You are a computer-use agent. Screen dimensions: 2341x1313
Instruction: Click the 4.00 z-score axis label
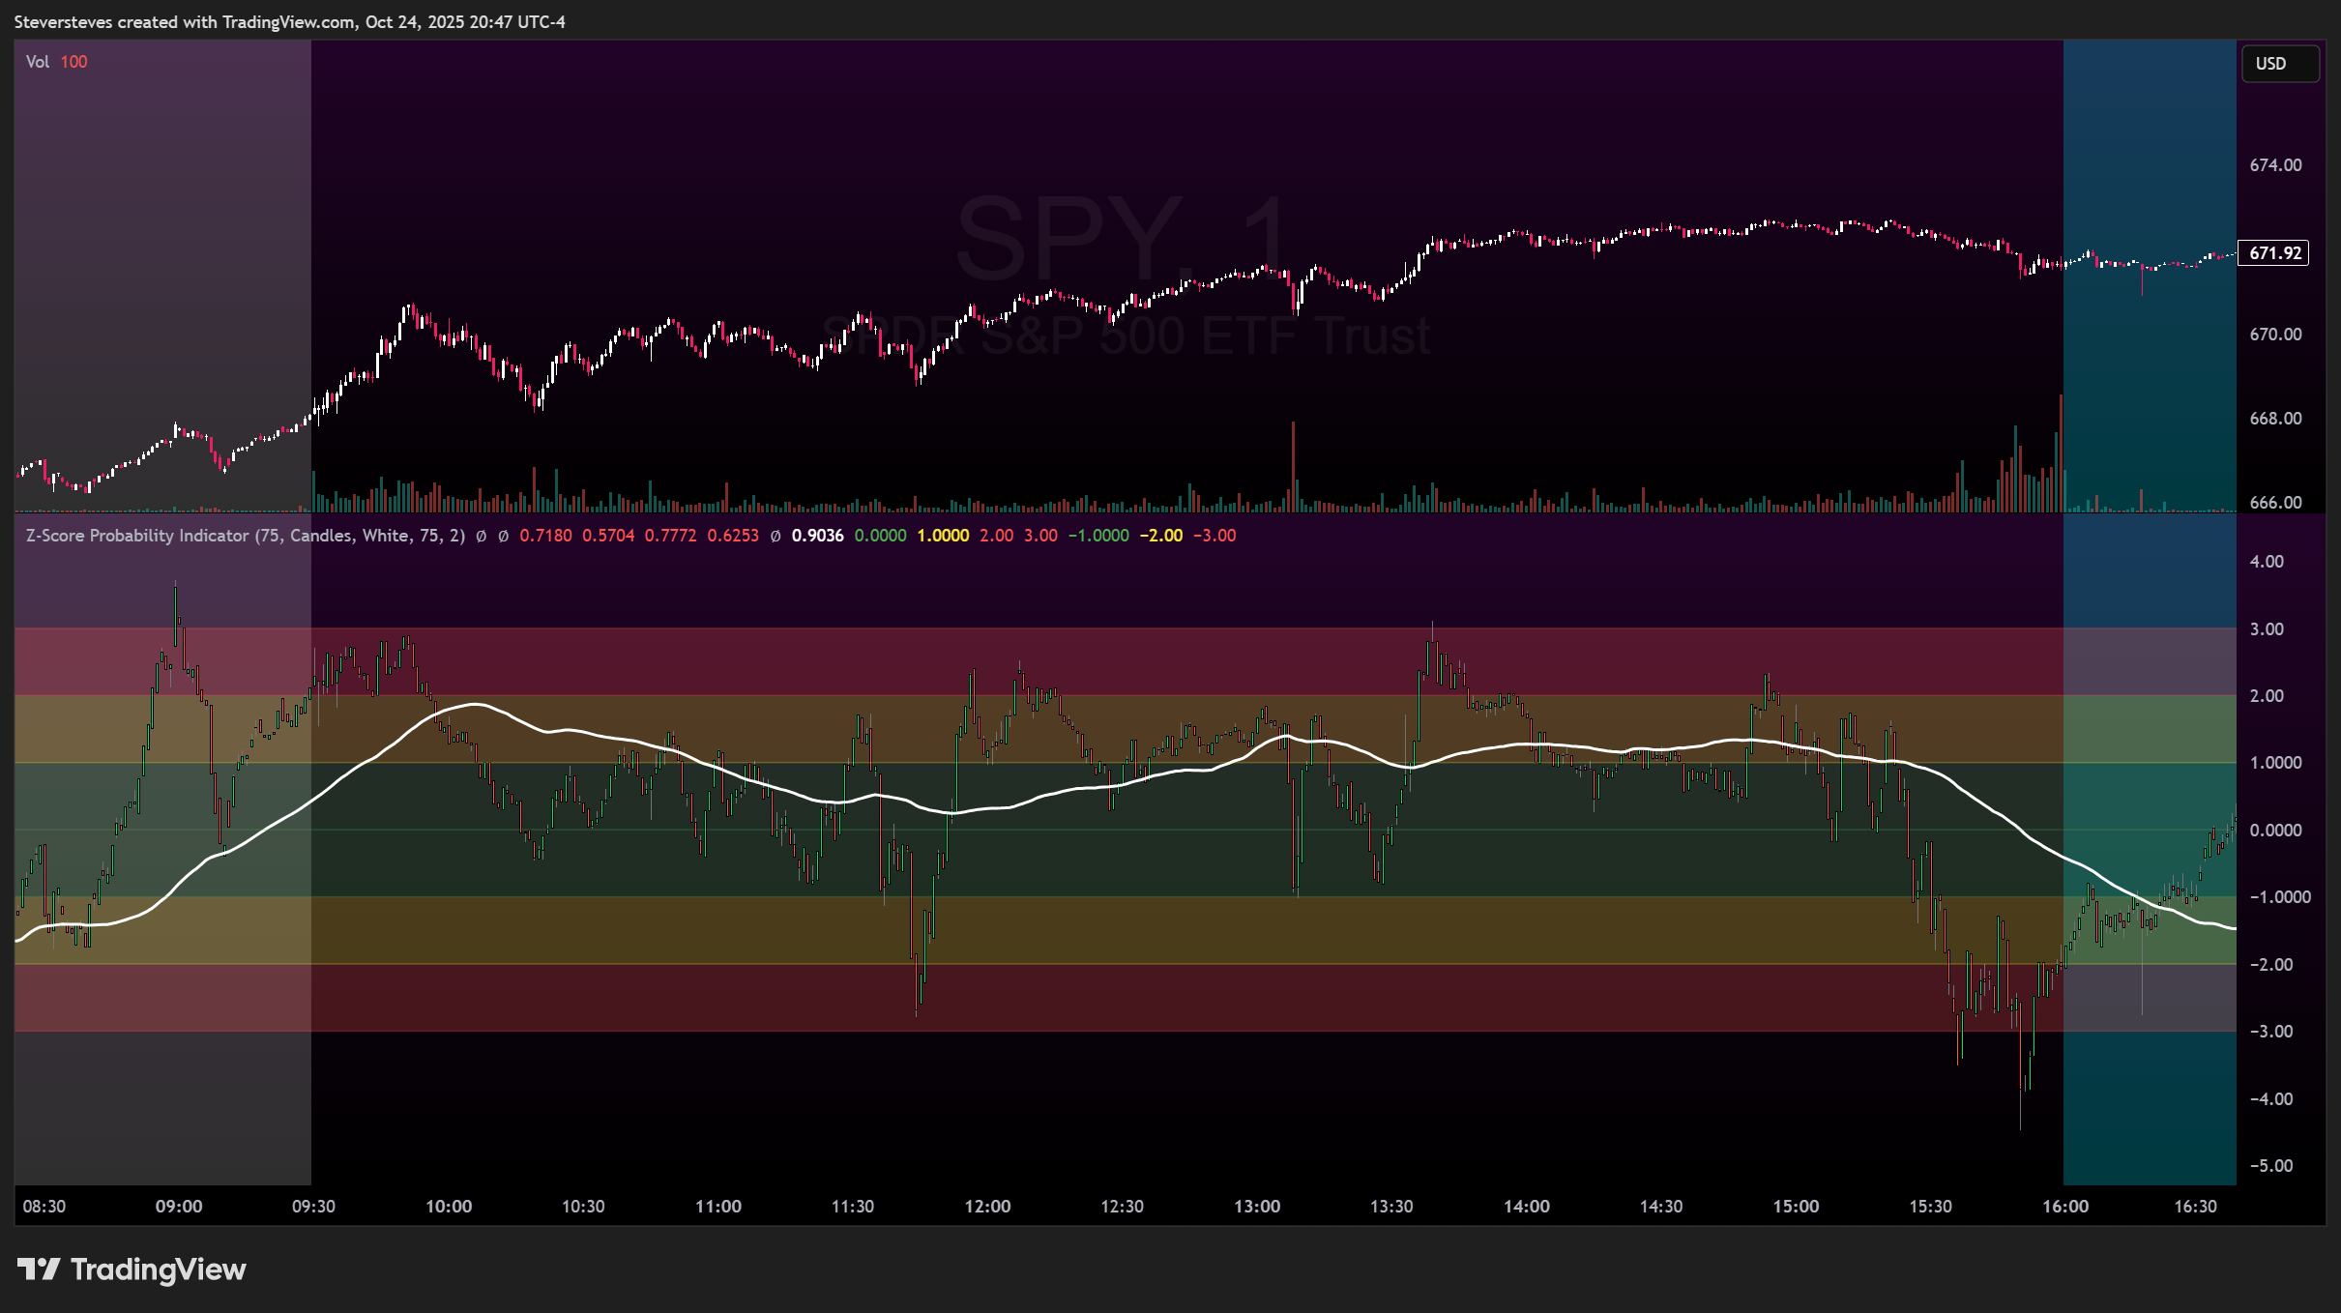click(x=2267, y=562)
